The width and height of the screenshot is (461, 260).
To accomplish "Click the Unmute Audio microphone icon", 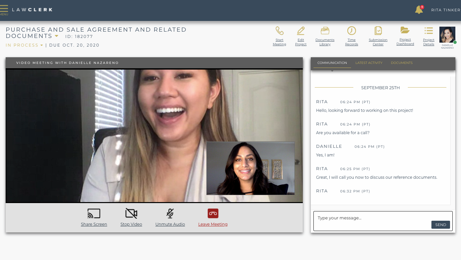I will (x=170, y=213).
